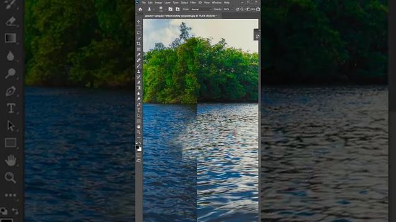
Task: Open the Help menu
Action: click(227, 2)
